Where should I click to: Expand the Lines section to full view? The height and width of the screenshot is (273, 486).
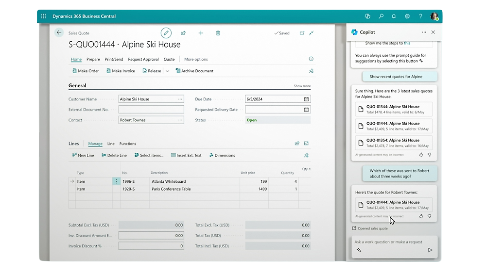(306, 143)
